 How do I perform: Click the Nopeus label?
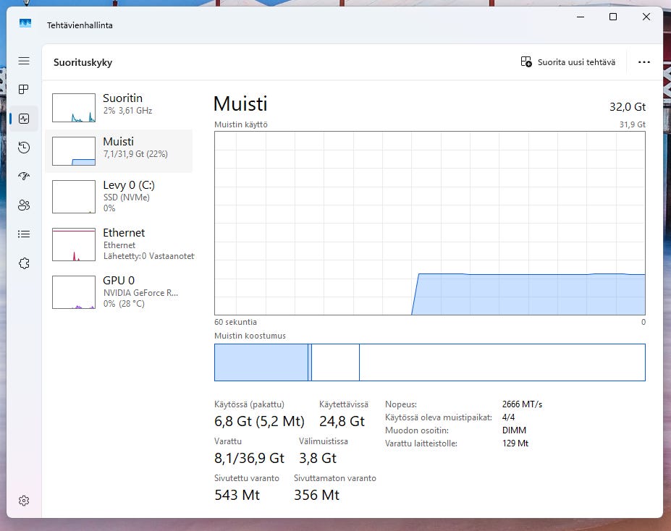click(x=401, y=404)
